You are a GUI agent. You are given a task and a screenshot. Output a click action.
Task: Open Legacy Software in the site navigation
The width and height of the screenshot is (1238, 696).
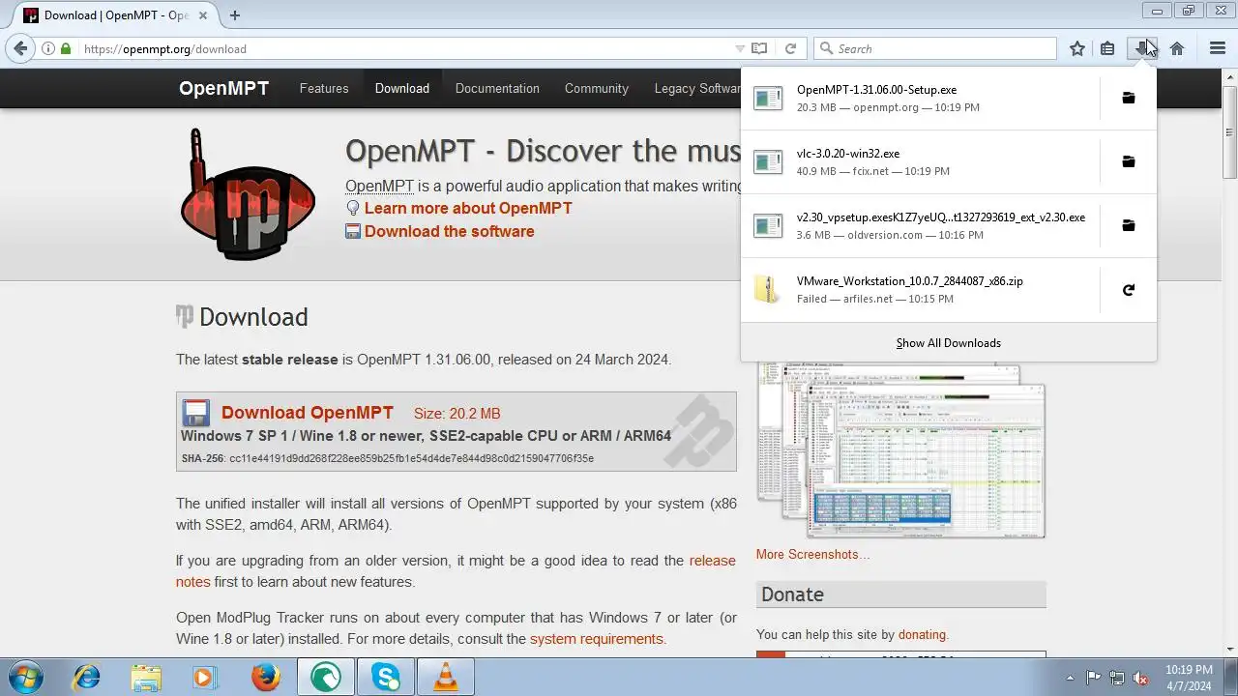pos(696,88)
